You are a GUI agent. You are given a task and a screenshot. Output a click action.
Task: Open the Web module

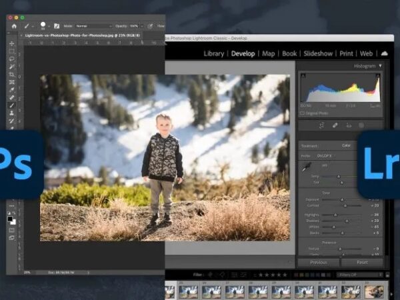(x=366, y=53)
